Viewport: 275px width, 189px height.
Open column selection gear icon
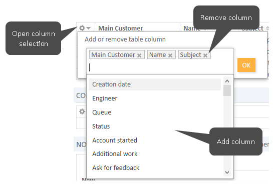82,28
